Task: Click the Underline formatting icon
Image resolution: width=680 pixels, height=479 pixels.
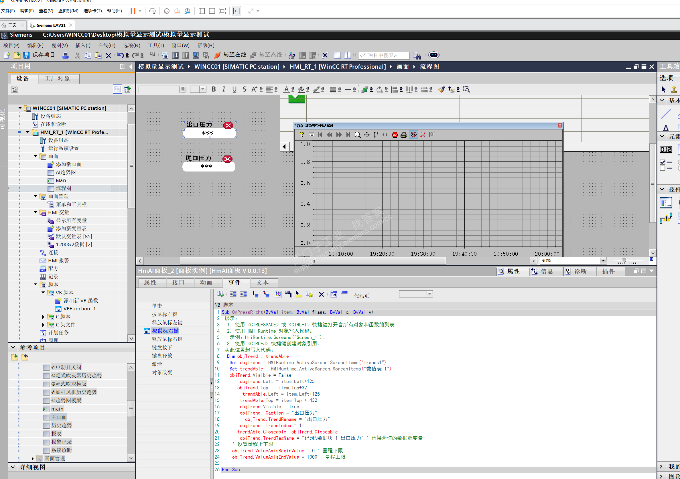Action: (x=234, y=89)
